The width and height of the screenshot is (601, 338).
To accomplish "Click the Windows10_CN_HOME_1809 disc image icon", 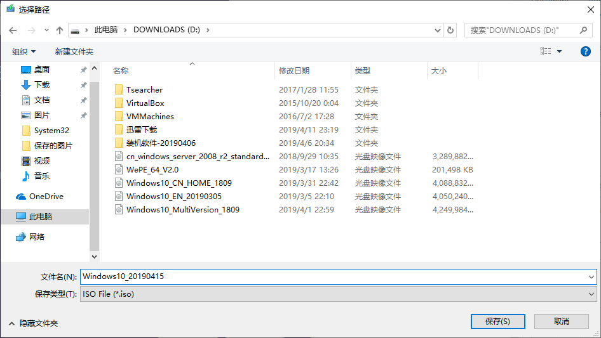I will [119, 183].
